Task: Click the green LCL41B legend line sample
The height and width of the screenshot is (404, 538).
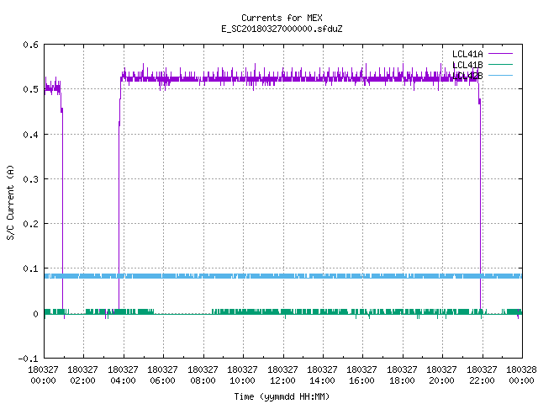Action: pos(500,64)
